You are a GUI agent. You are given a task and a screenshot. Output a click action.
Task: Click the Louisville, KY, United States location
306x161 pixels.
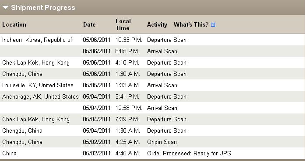[x=38, y=85]
